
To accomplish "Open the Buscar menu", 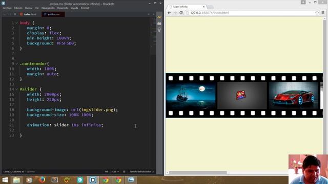I will [x=29, y=8].
